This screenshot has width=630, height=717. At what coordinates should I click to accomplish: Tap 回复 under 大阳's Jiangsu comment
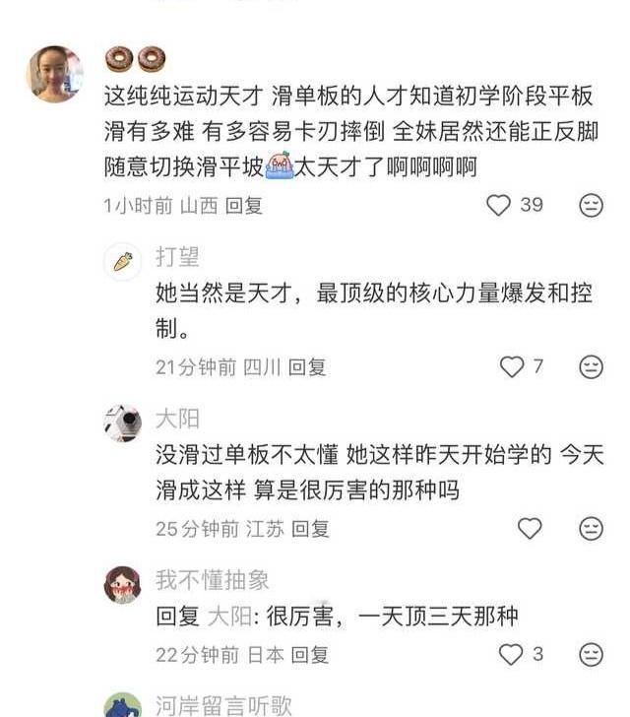(310, 529)
